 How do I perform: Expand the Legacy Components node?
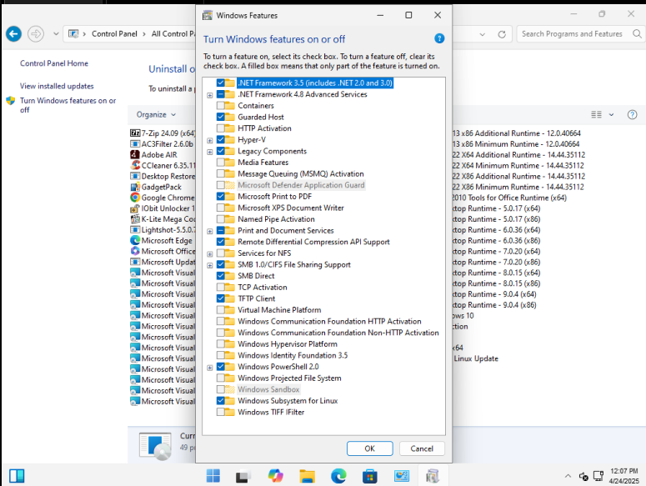[x=210, y=152]
